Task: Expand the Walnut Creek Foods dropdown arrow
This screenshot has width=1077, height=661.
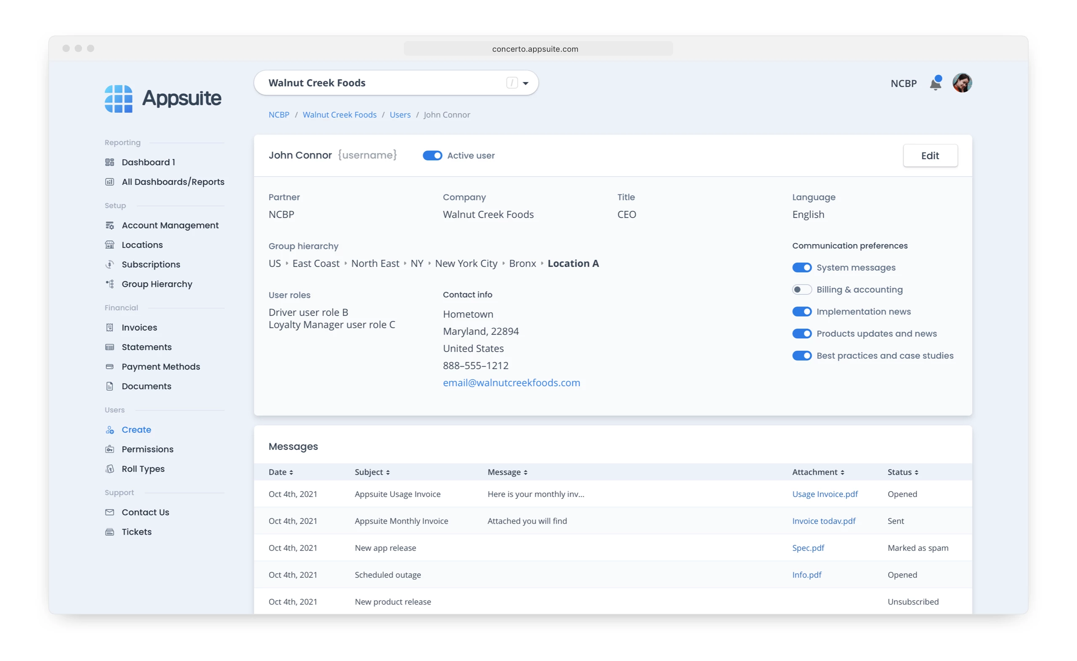Action: (x=525, y=83)
